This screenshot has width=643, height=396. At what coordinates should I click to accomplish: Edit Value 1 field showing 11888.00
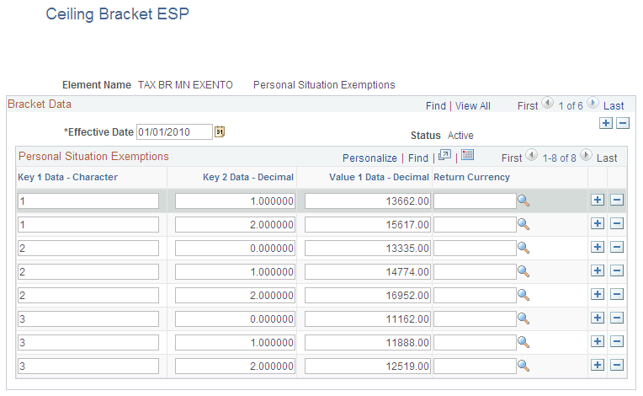368,343
